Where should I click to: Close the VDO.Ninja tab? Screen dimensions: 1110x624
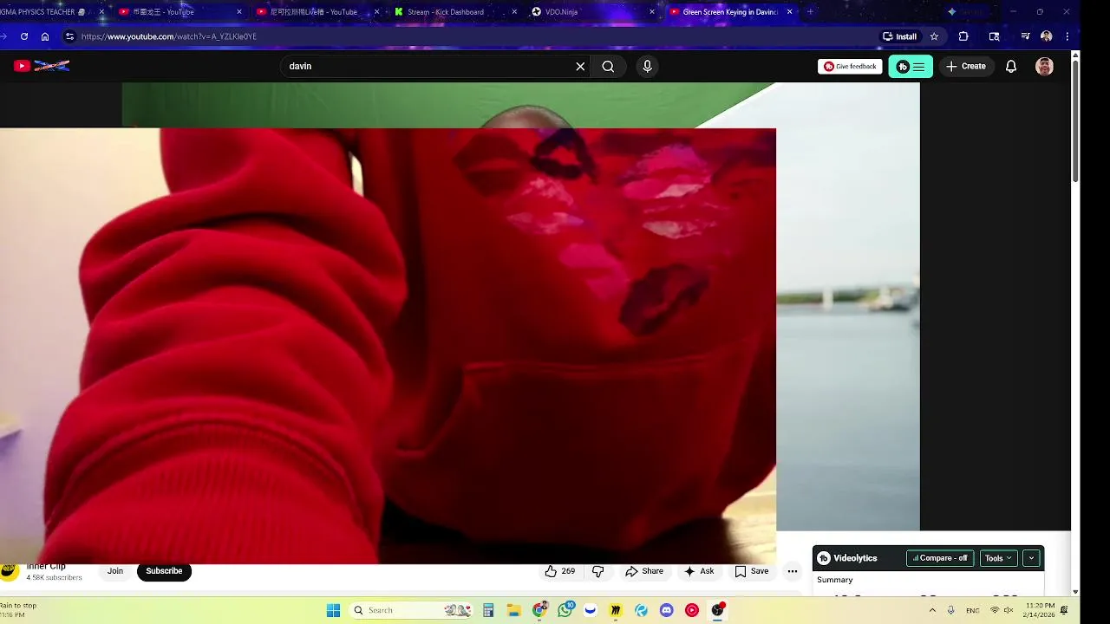pyautogui.click(x=652, y=12)
